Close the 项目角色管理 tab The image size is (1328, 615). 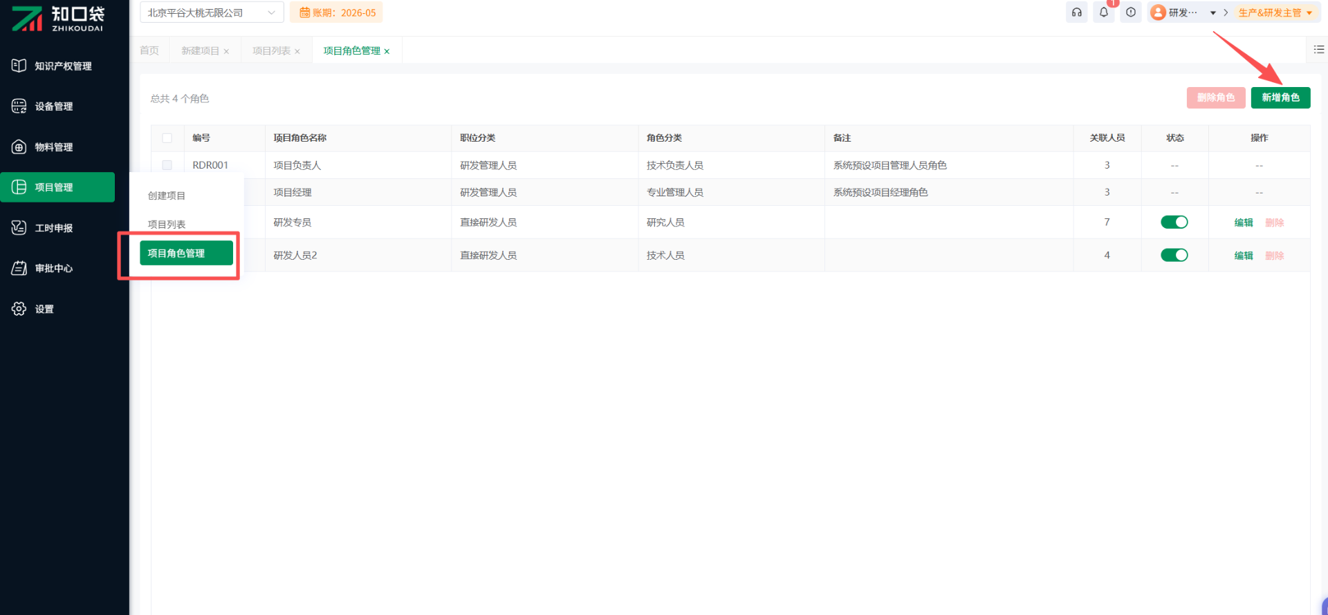pyautogui.click(x=387, y=51)
